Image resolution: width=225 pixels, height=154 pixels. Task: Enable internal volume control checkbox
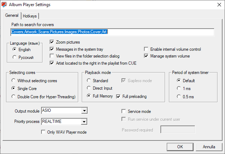[x=146, y=49]
